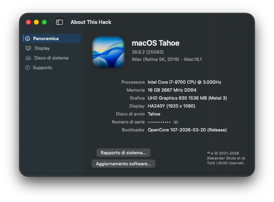Click the Intel Core i7-9700 processor value
274x202 pixels.
coord(184,82)
